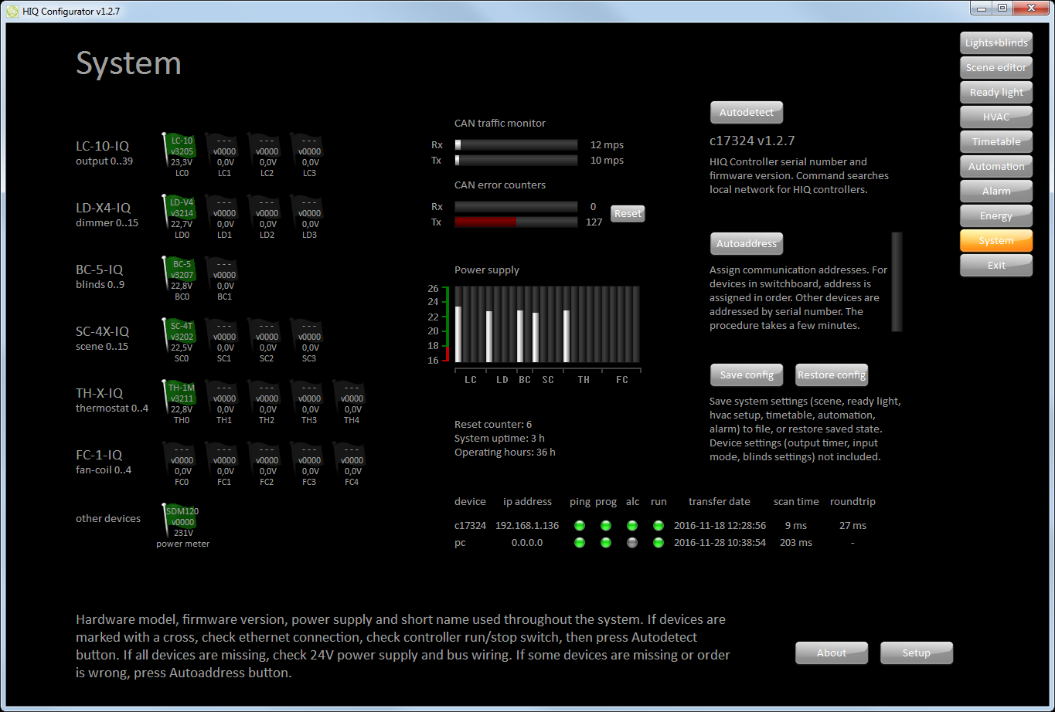Click the SDM120 power meter icon
Viewport: 1055px width, 712px height.
click(x=182, y=521)
